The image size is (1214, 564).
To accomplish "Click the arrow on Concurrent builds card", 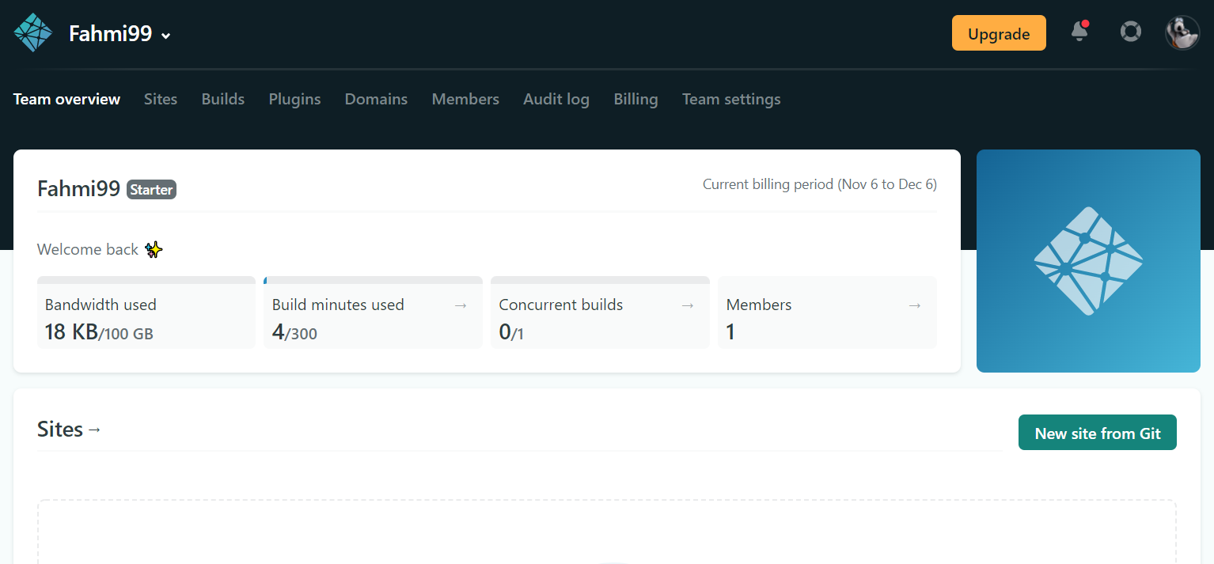I will click(x=688, y=305).
